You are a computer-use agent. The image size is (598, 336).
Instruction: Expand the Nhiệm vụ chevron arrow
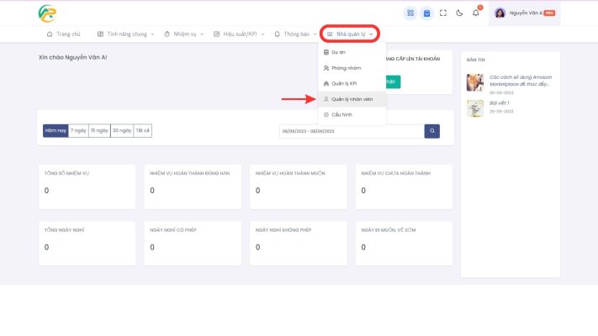(202, 34)
